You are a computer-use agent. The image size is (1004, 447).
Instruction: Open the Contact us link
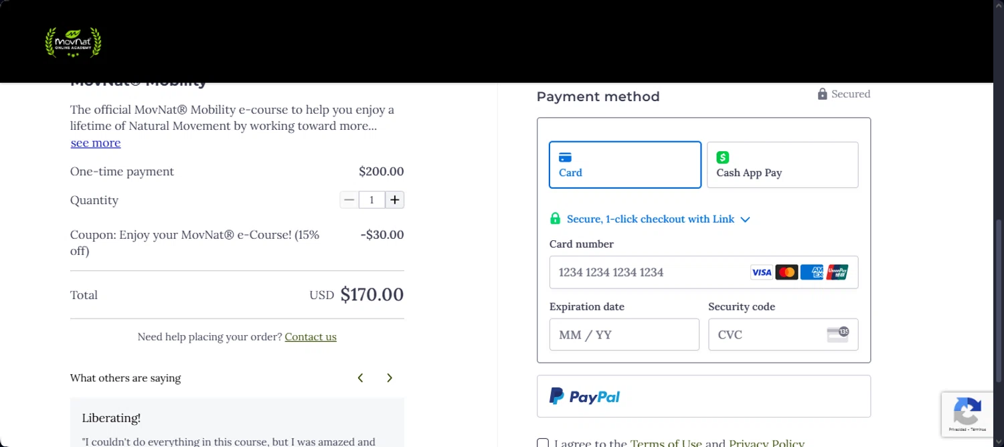pyautogui.click(x=311, y=337)
